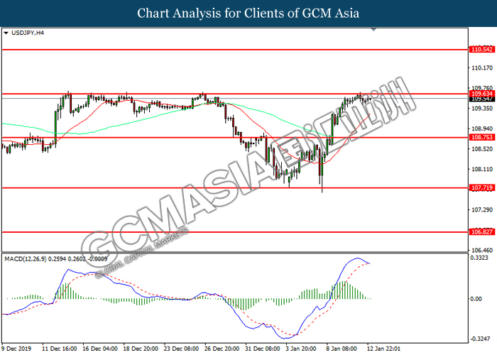Select the 109.634 red price label
Image resolution: width=497 pixels, height=355 pixels.
(482, 94)
